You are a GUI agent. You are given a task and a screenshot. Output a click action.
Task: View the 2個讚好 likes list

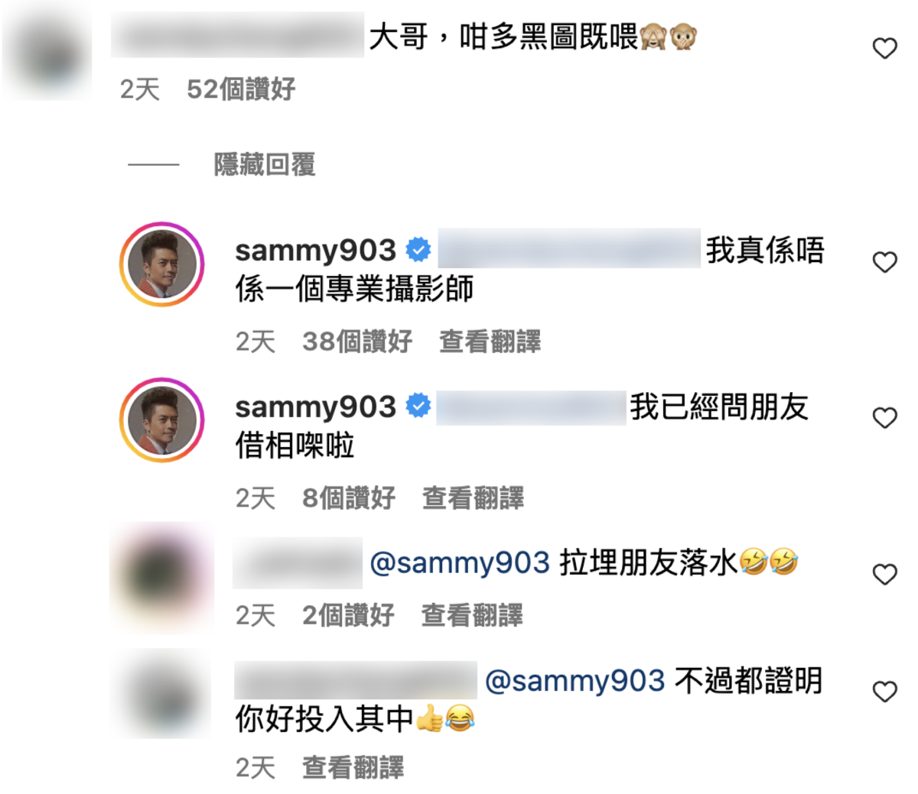[x=348, y=614]
